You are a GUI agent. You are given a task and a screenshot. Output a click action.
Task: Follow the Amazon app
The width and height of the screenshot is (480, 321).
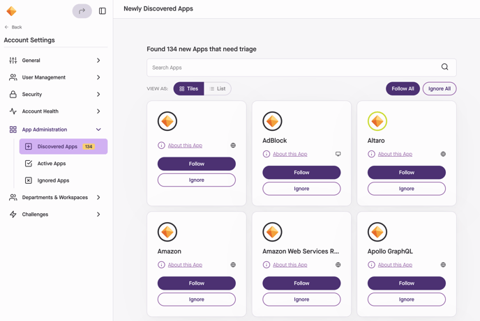197,283
